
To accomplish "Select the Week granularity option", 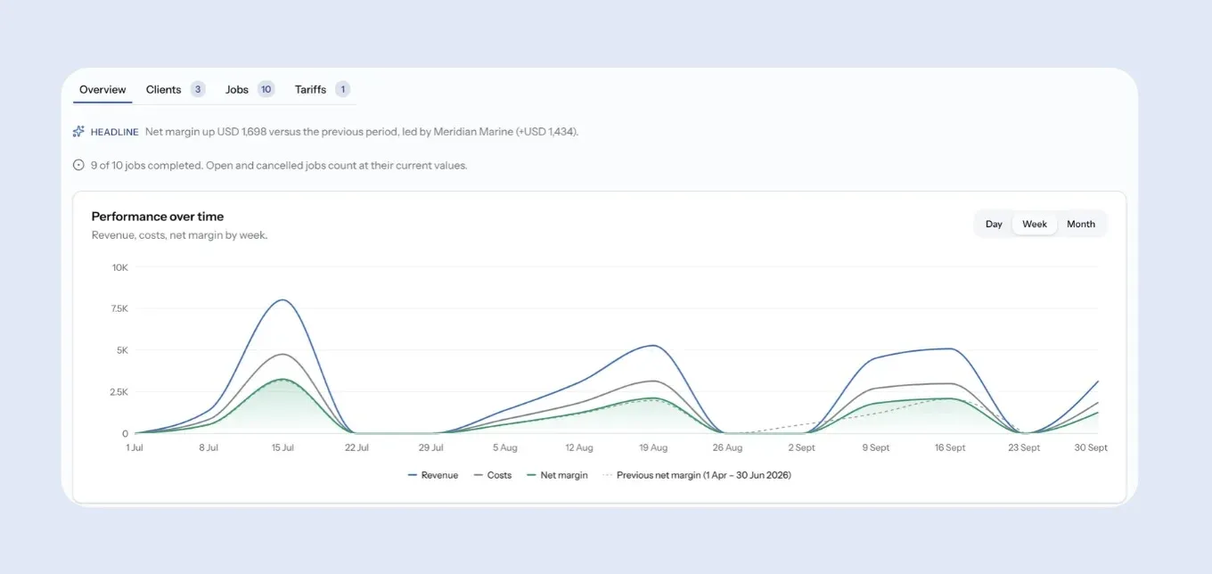I will tap(1035, 224).
